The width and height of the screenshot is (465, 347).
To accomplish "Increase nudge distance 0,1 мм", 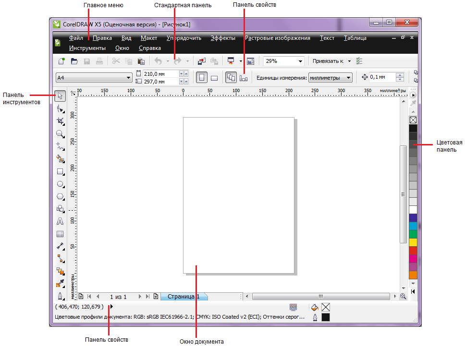I will coord(400,75).
